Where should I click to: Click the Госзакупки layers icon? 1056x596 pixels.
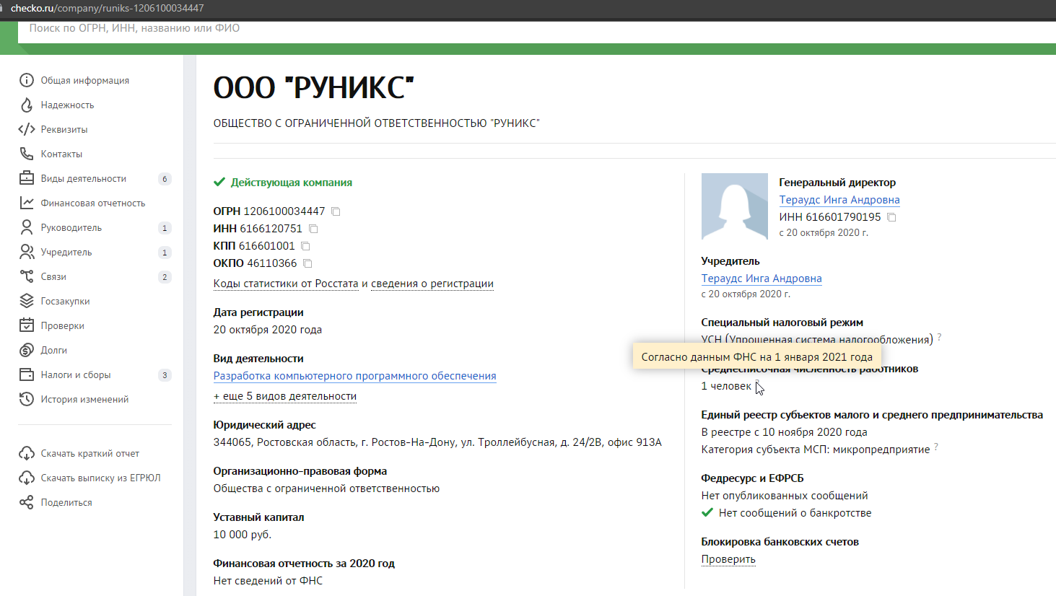[x=27, y=301]
